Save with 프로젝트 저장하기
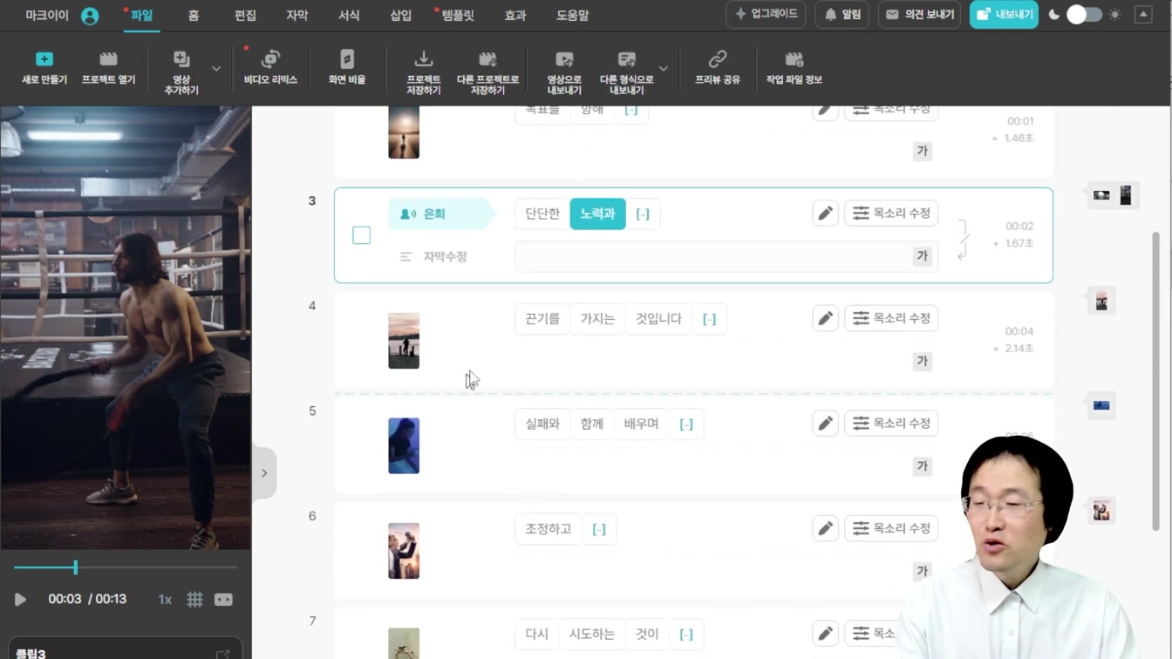1172x659 pixels. click(424, 71)
